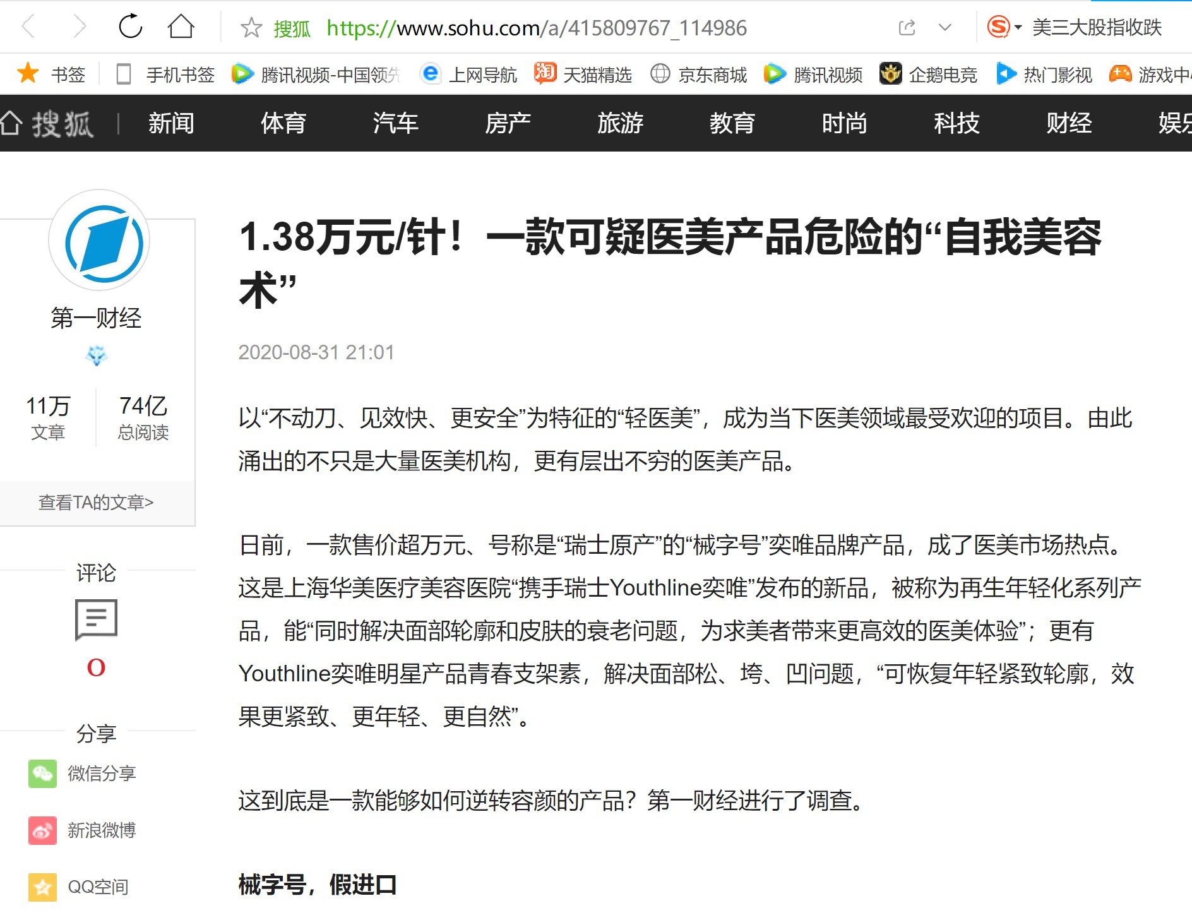
Task: Select 新闻 in Sohu navigation
Action: (x=171, y=123)
